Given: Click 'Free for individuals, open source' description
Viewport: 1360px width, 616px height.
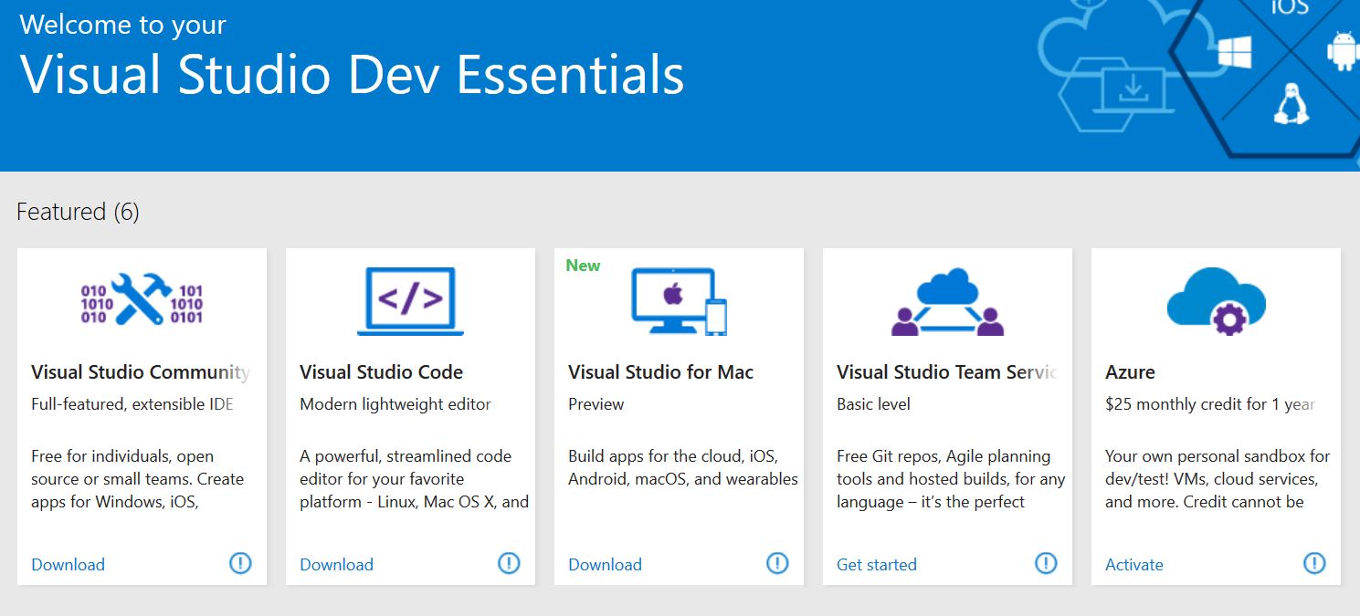Looking at the screenshot, I should (x=138, y=479).
